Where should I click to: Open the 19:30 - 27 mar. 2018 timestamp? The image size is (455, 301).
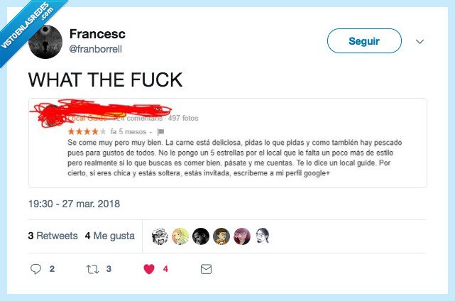74,204
